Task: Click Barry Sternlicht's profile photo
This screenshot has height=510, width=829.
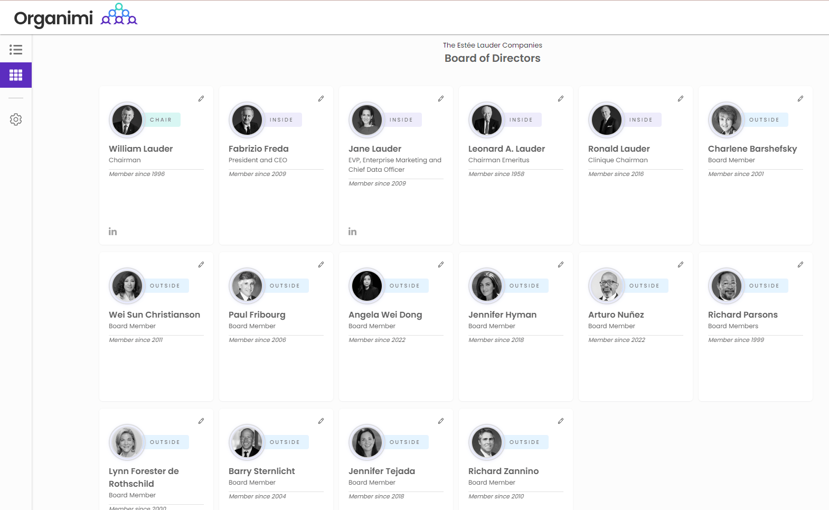Action: 247,442
